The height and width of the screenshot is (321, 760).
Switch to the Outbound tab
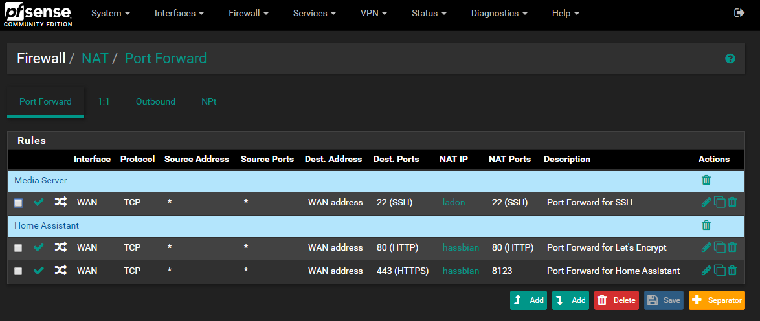[155, 102]
